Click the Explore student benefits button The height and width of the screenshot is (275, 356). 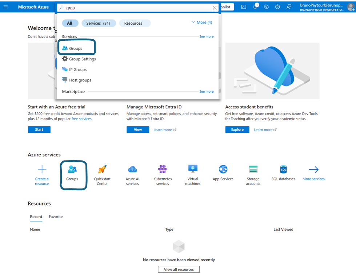coord(237,129)
